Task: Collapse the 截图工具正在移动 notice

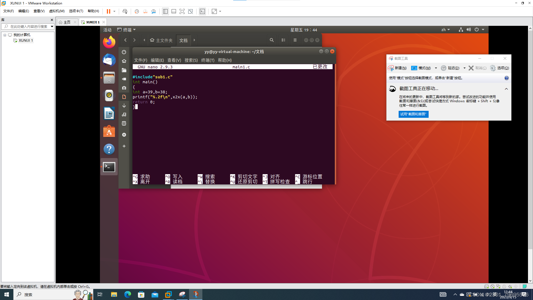Action: (x=506, y=89)
